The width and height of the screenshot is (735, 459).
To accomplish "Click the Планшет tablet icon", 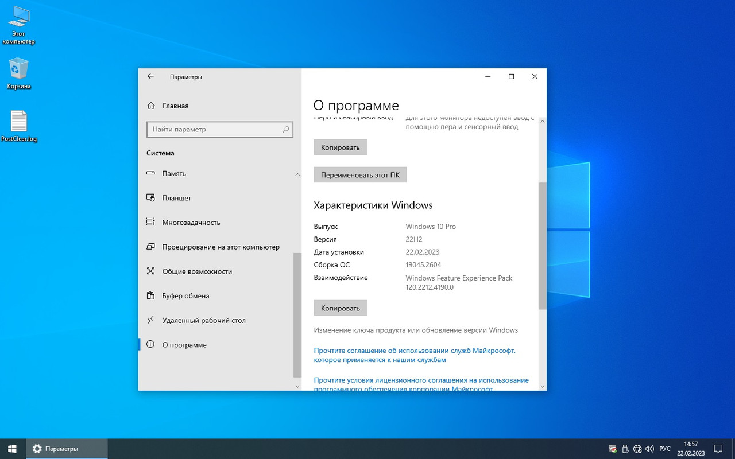I will [150, 198].
